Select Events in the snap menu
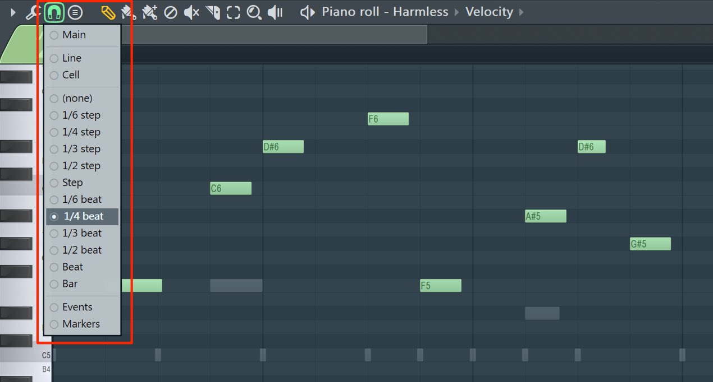This screenshot has width=713, height=382. 82,307
